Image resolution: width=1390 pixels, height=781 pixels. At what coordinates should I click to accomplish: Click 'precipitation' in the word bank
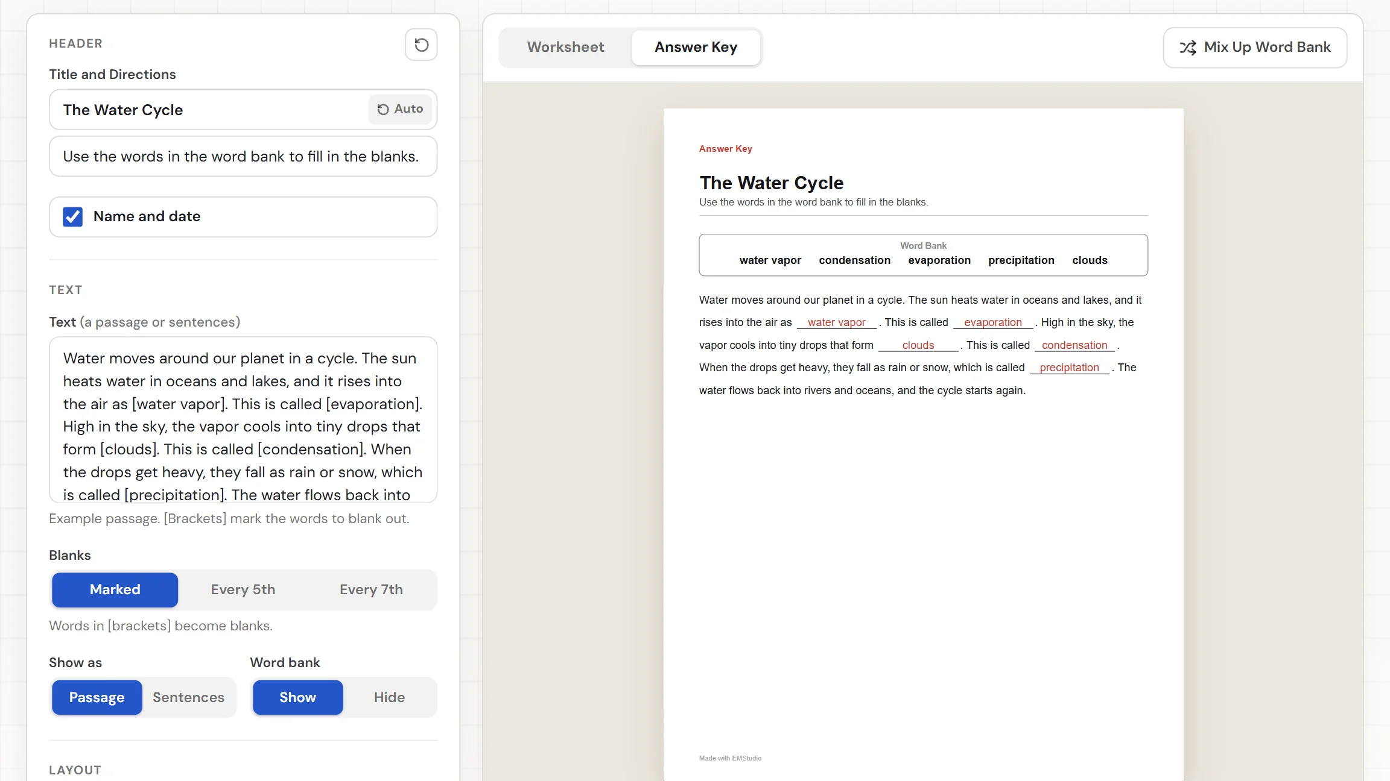[x=1021, y=260]
